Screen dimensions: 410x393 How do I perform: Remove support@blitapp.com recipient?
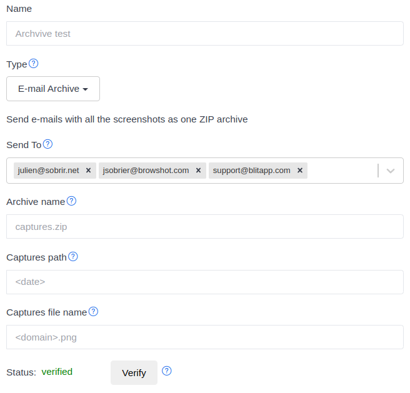(x=300, y=171)
